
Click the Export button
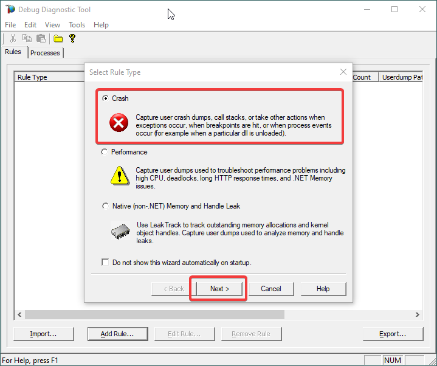(393, 334)
